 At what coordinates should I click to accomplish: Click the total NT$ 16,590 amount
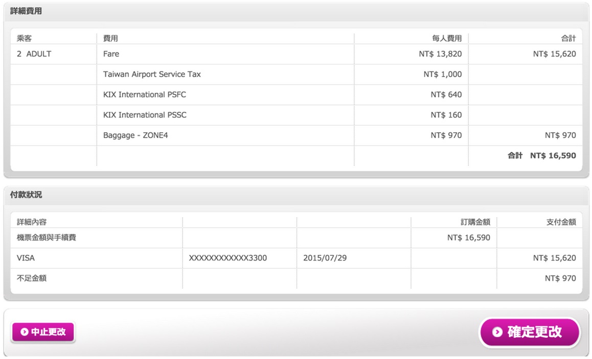[553, 156]
